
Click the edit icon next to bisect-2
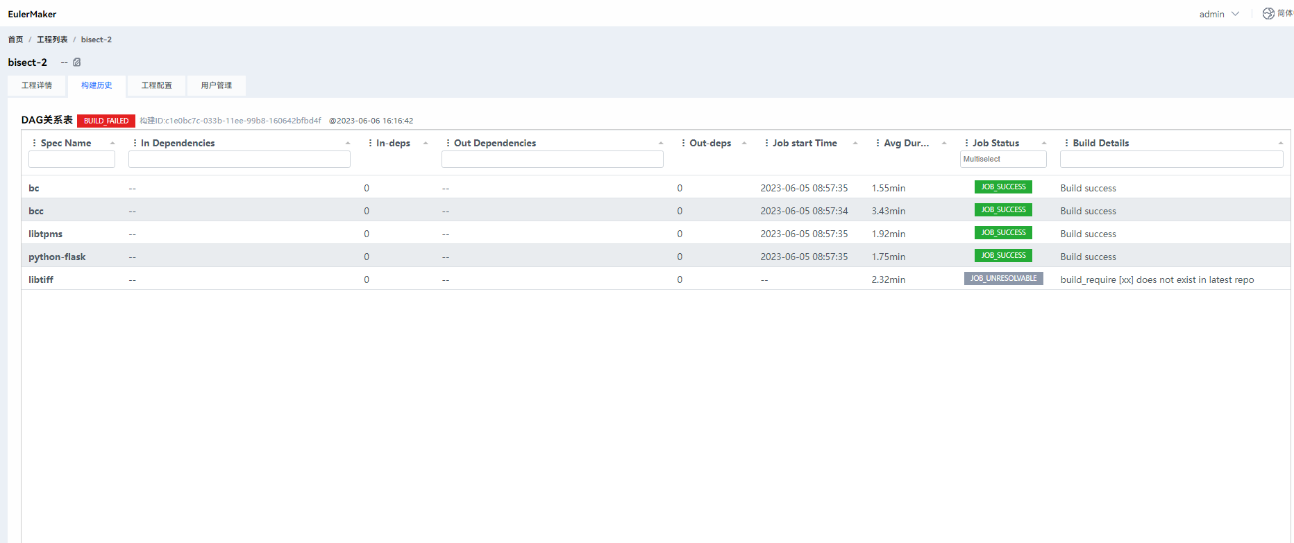[77, 62]
